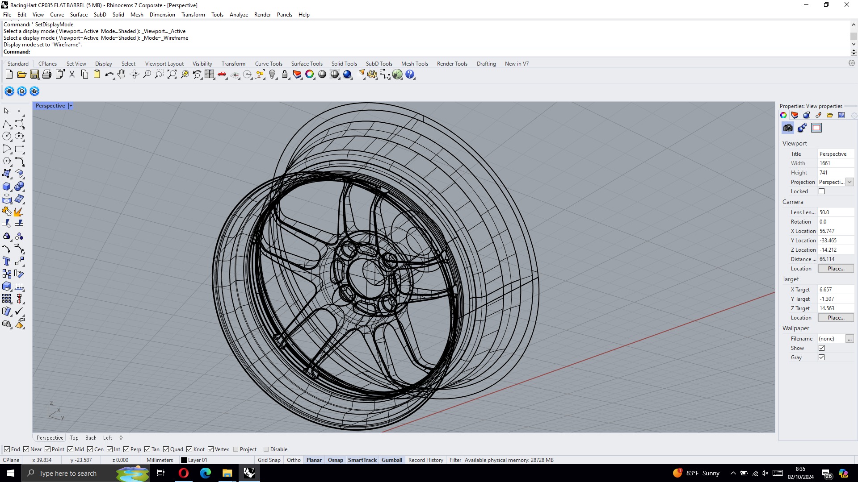Click the Print icon in toolbar
Viewport: 858px width, 482px height.
point(46,75)
